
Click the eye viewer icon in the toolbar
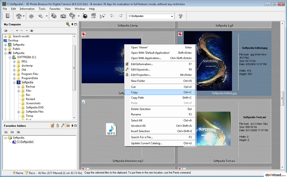(x=31, y=16)
